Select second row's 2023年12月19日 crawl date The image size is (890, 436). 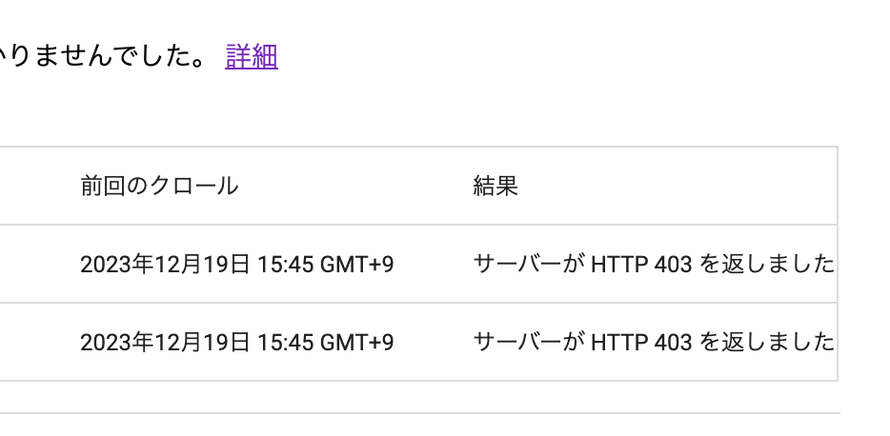165,343
